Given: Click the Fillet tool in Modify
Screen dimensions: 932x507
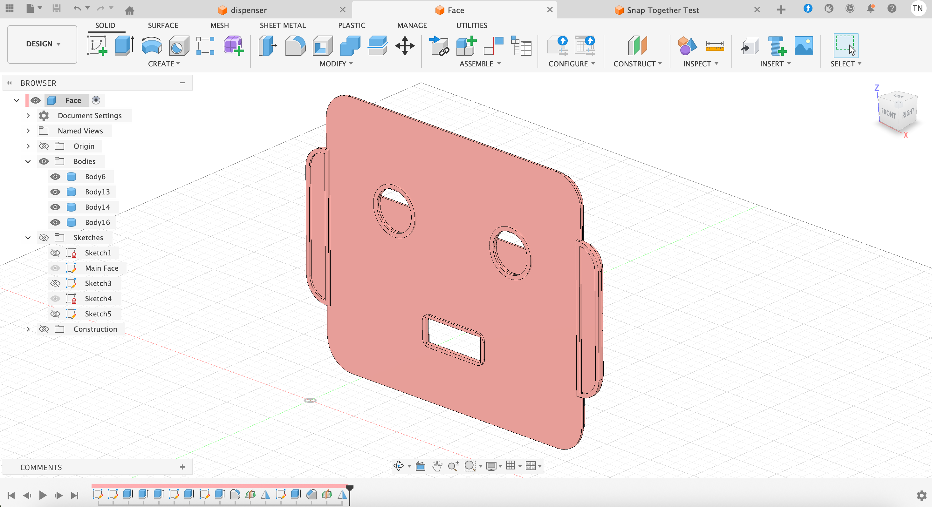Looking at the screenshot, I should (295, 45).
